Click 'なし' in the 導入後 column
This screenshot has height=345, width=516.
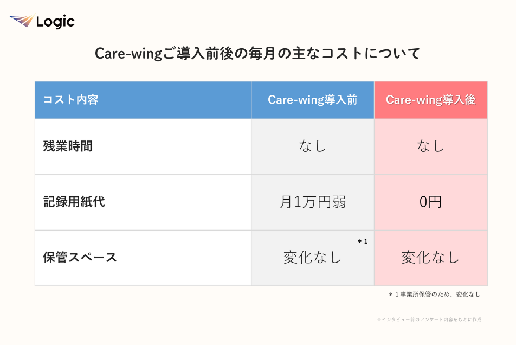click(x=430, y=146)
